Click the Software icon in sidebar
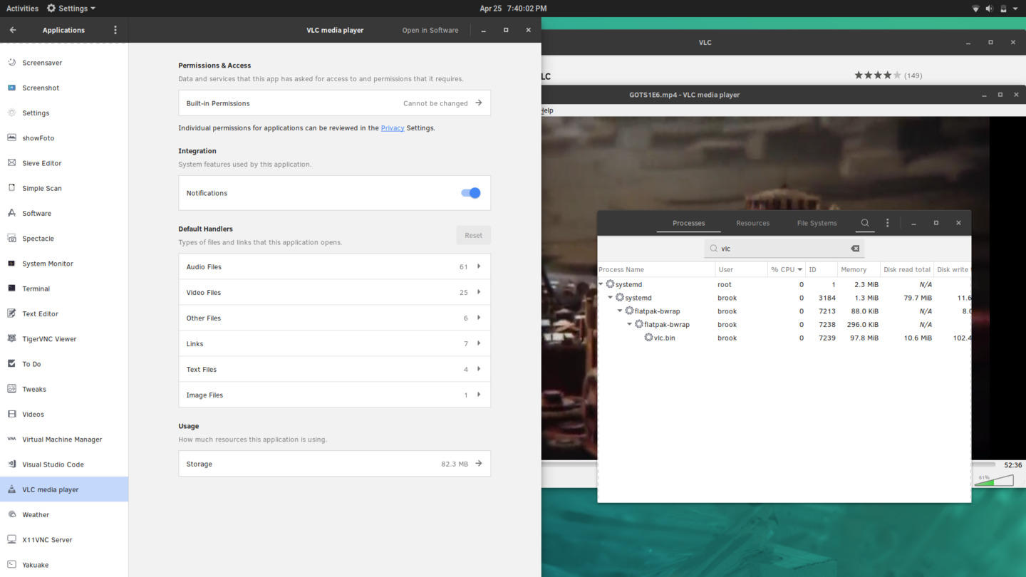1026x577 pixels. (x=11, y=213)
